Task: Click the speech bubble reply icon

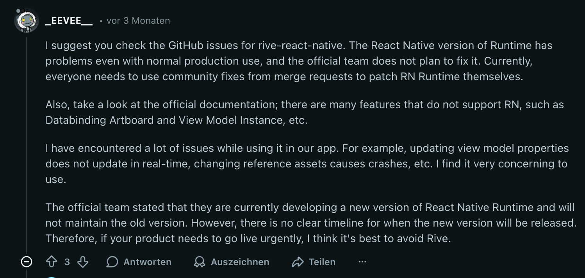Action: (x=112, y=262)
